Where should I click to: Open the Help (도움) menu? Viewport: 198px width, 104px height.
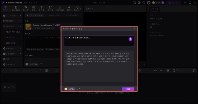point(36,3)
